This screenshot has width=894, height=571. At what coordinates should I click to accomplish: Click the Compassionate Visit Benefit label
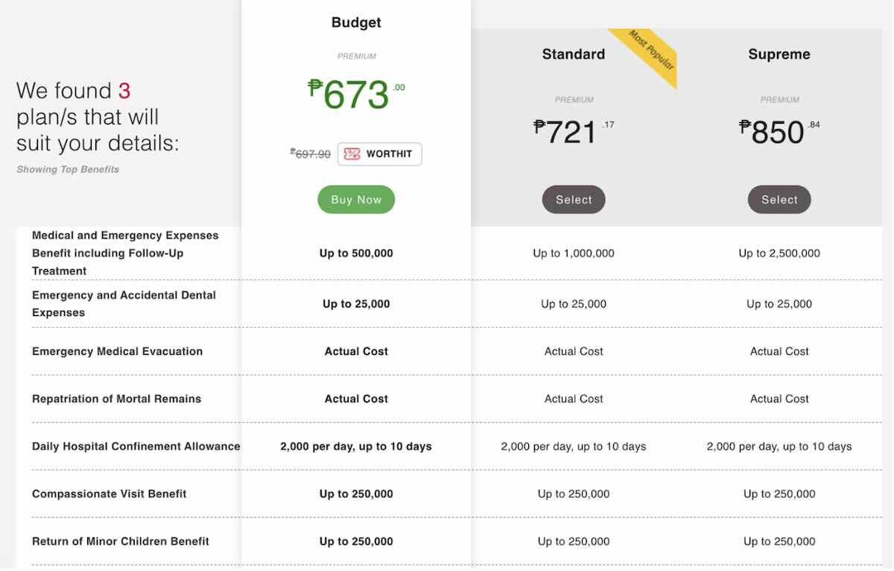pos(109,494)
